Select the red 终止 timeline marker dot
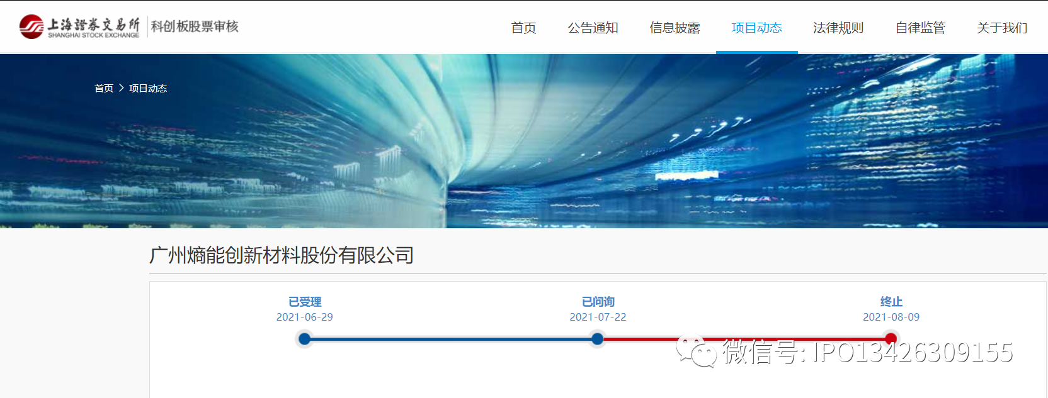 click(891, 339)
